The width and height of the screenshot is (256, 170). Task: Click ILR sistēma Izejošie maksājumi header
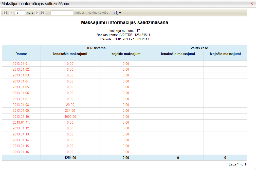pos(126,54)
